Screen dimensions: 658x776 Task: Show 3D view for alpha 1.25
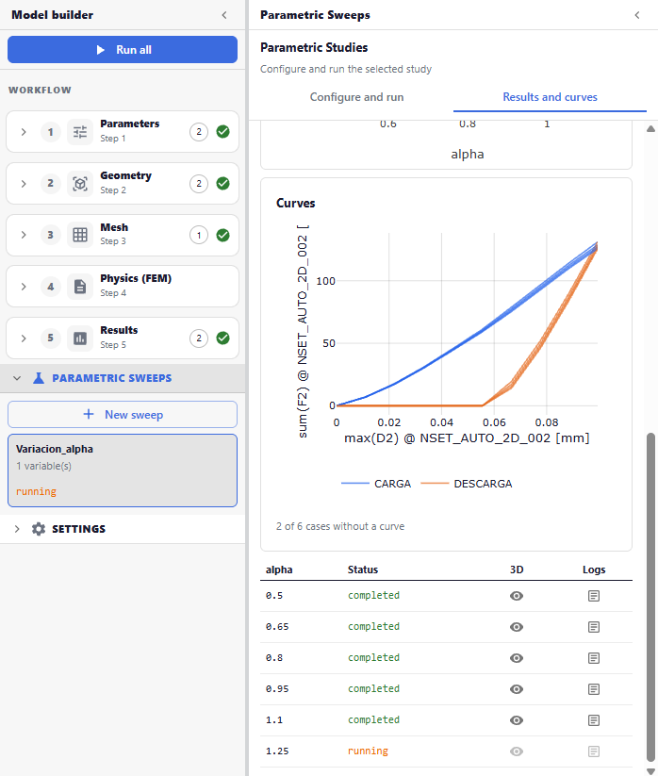(x=517, y=751)
